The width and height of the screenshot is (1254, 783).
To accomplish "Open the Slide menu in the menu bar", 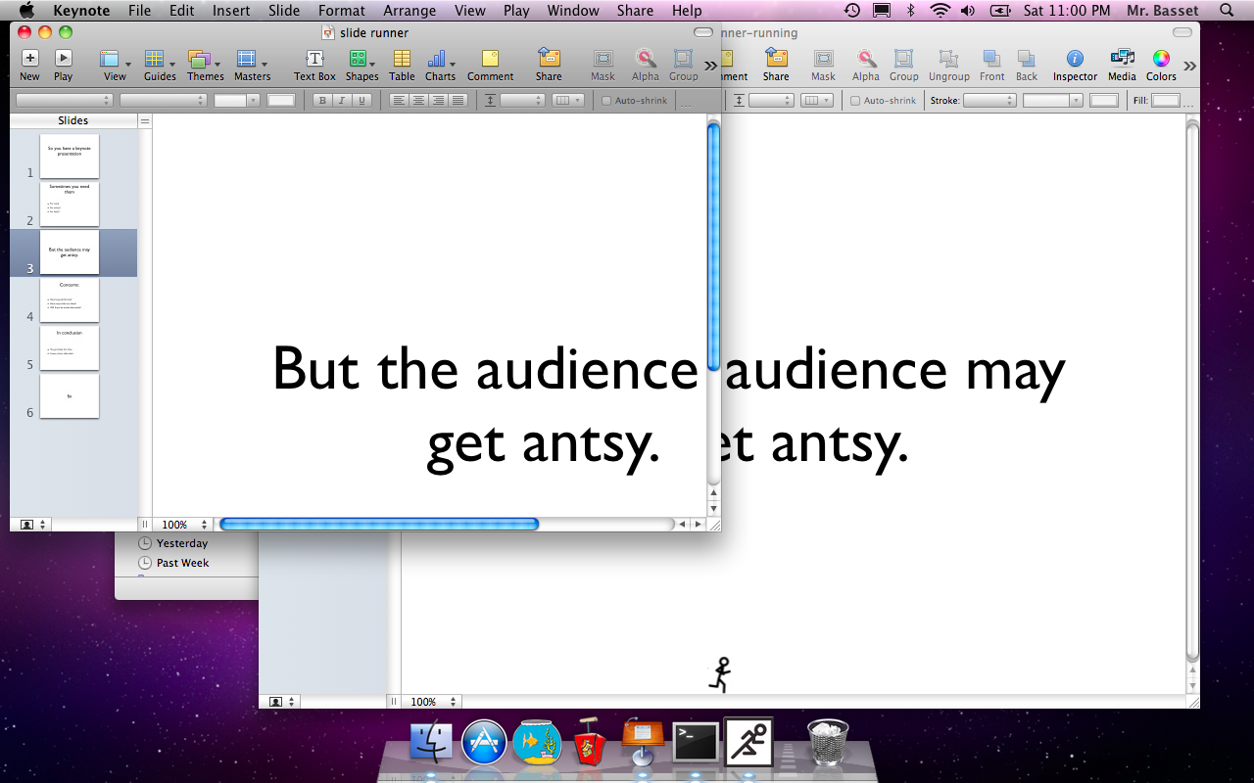I will click(284, 11).
